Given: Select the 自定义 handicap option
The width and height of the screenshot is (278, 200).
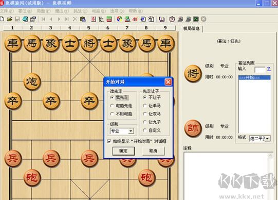Looking at the screenshot, I should pos(145,130).
